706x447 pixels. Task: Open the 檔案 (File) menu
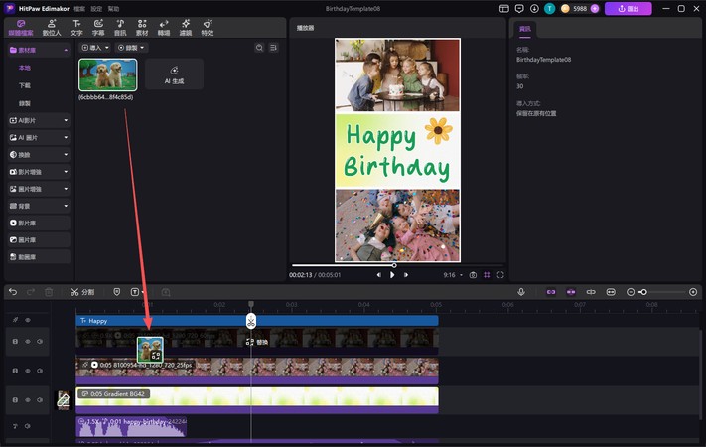click(x=79, y=8)
